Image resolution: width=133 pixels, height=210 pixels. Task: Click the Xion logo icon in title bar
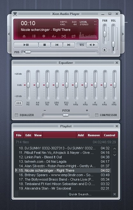point(15,14)
